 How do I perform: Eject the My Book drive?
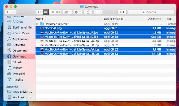tap(31, 97)
